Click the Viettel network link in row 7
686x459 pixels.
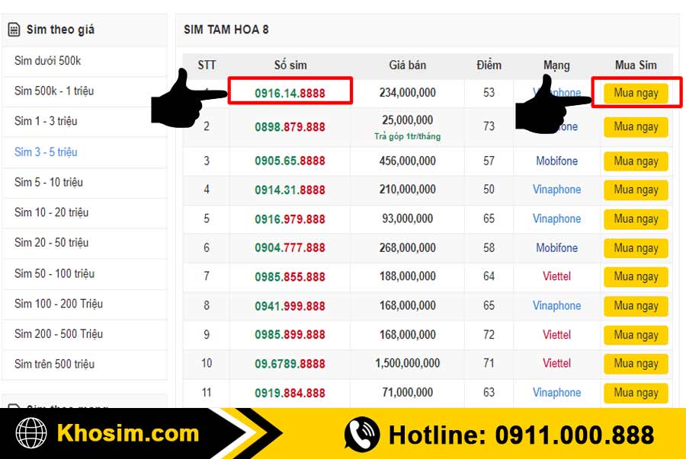pos(556,276)
